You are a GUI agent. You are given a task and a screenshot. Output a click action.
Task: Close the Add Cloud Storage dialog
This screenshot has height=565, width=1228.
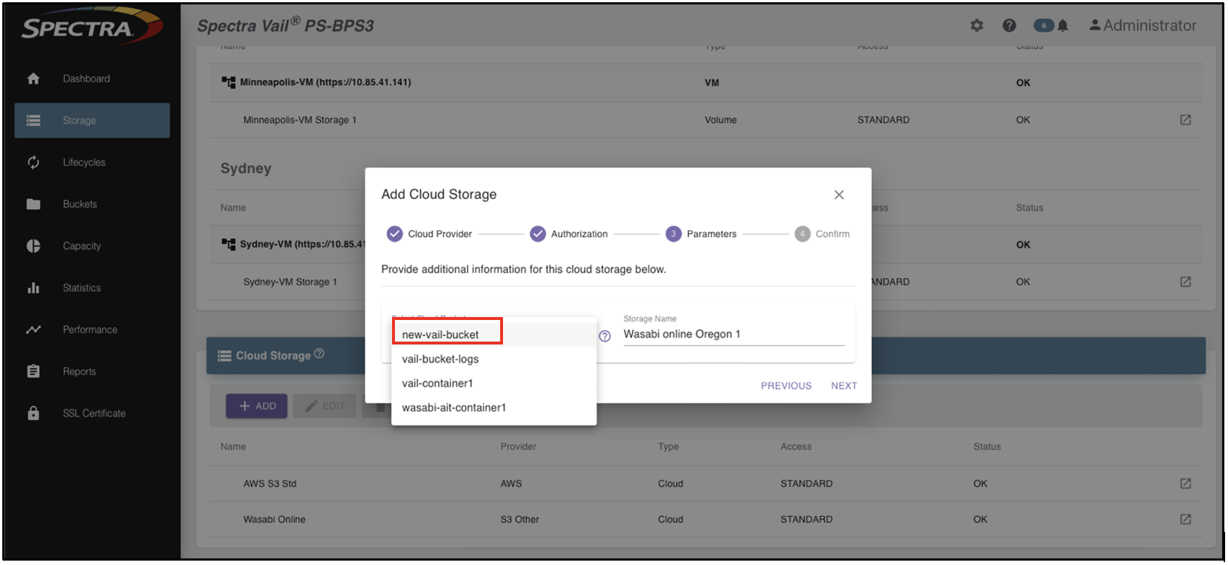[x=839, y=195]
